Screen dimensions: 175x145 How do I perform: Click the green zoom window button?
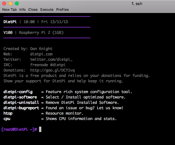(17, 3)
